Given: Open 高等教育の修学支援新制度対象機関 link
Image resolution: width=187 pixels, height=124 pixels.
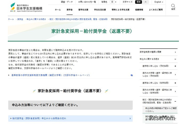Looking at the screenshot, I should coord(50,75).
